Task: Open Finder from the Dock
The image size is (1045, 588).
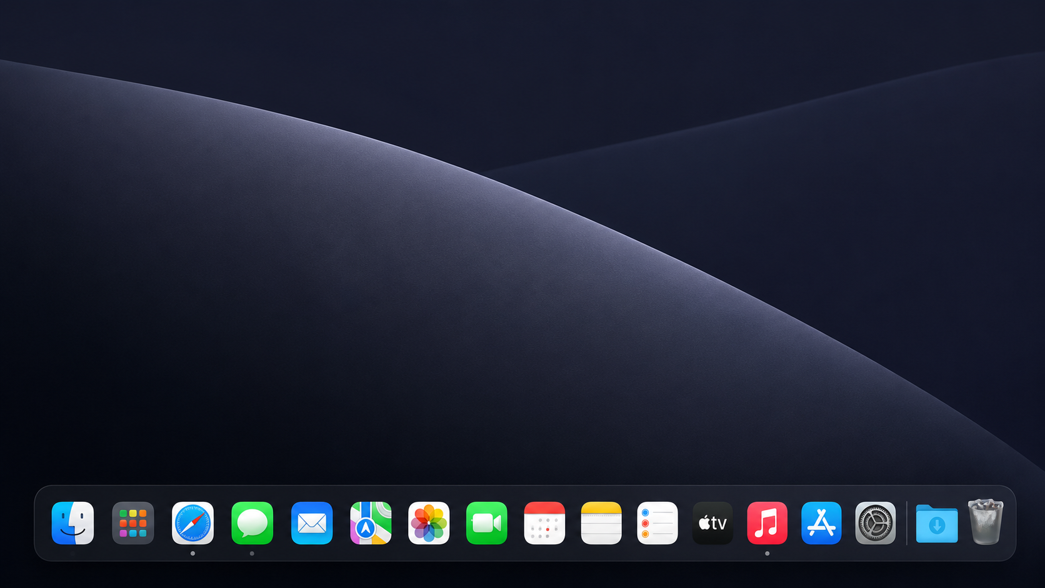Action: pos(73,523)
